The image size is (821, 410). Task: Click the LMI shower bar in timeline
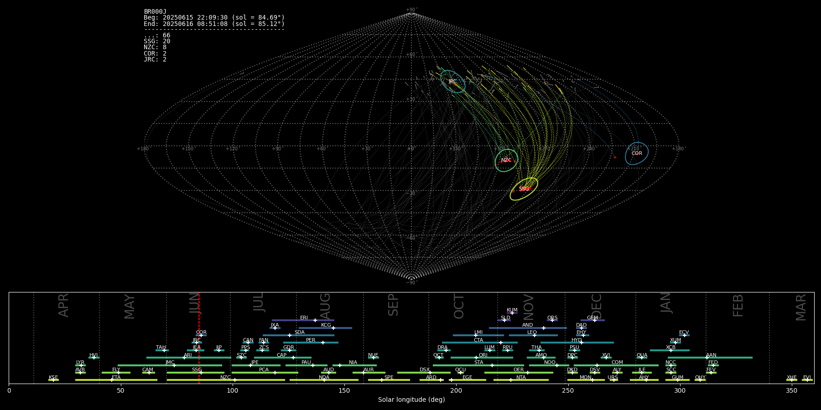(x=478, y=335)
